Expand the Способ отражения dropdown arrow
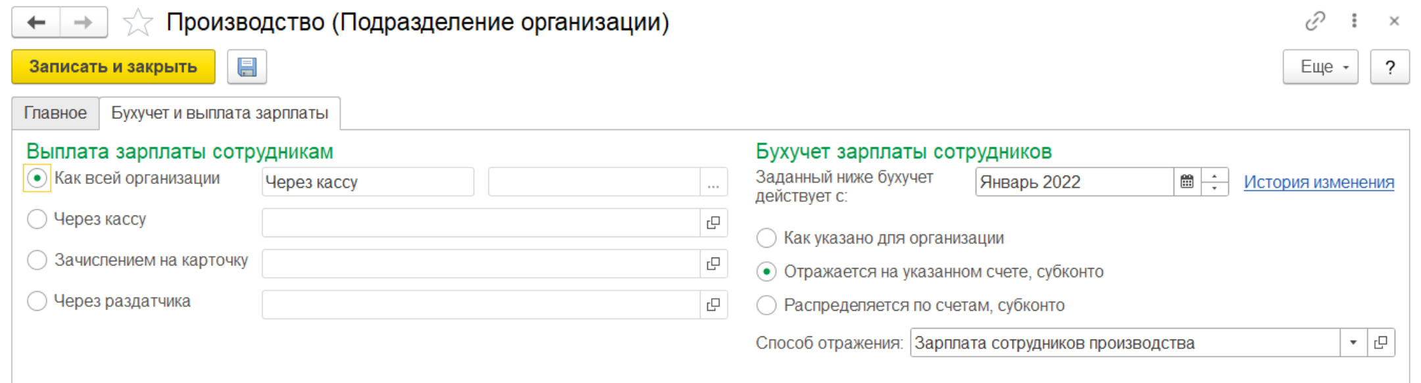This screenshot has width=1421, height=383. coord(1353,342)
